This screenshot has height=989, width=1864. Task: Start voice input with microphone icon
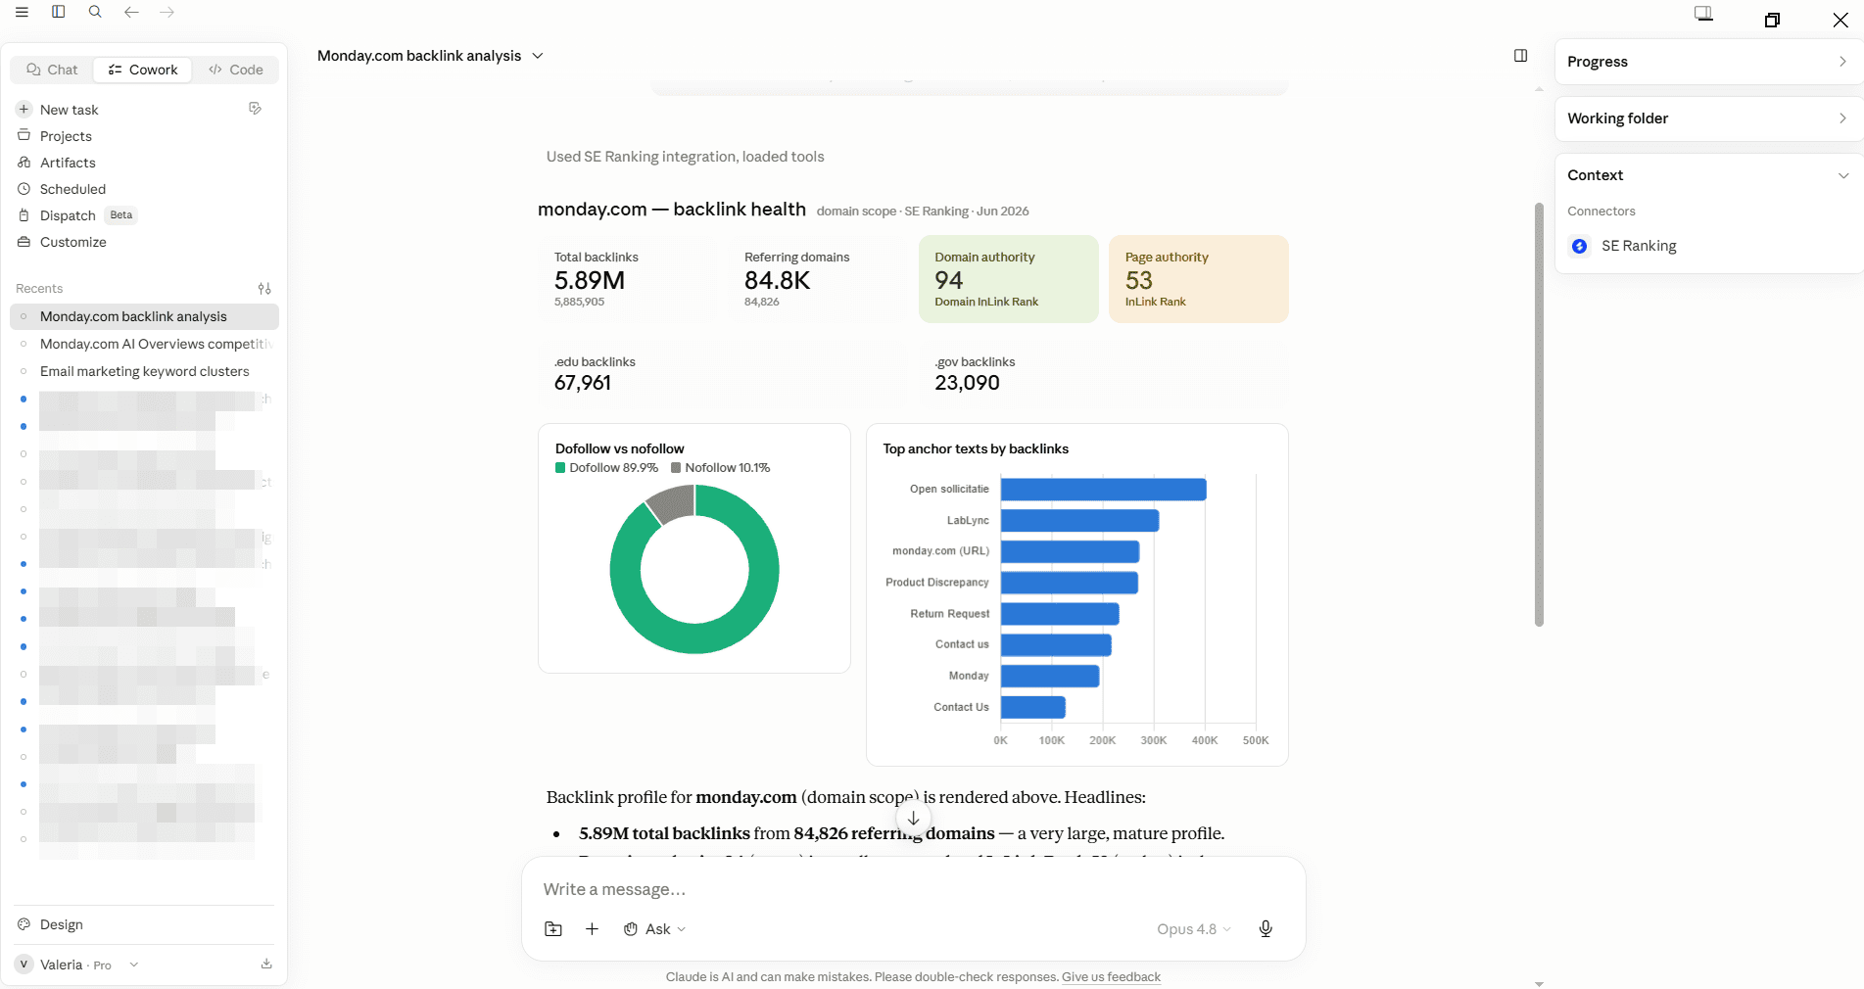click(x=1266, y=929)
